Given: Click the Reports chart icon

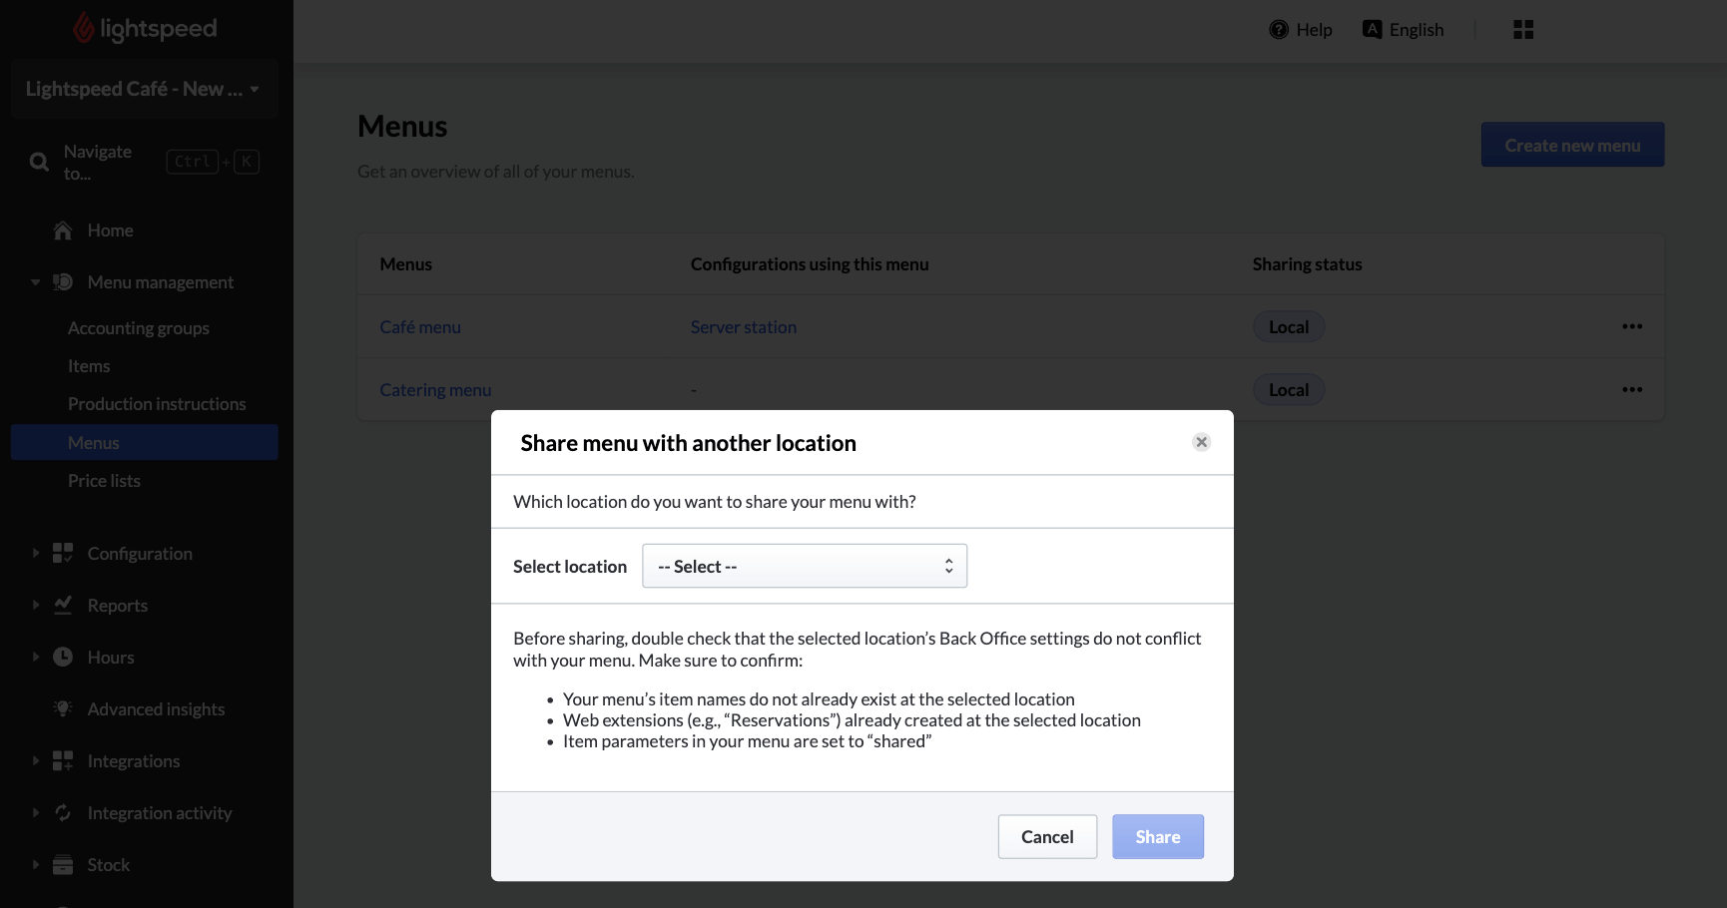Looking at the screenshot, I should [x=63, y=605].
